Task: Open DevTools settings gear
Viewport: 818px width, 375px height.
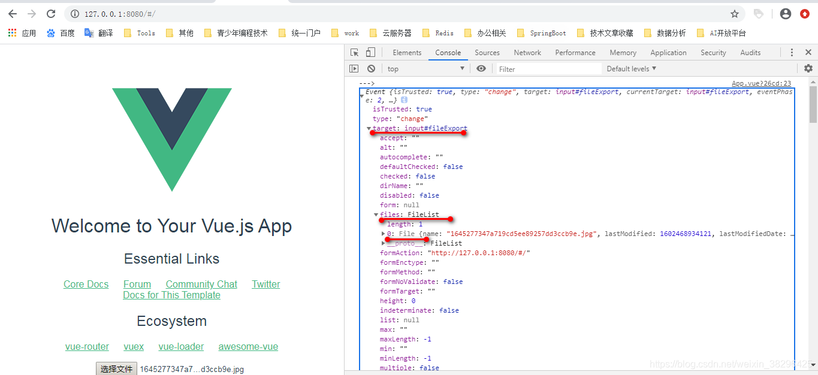Action: click(808, 68)
